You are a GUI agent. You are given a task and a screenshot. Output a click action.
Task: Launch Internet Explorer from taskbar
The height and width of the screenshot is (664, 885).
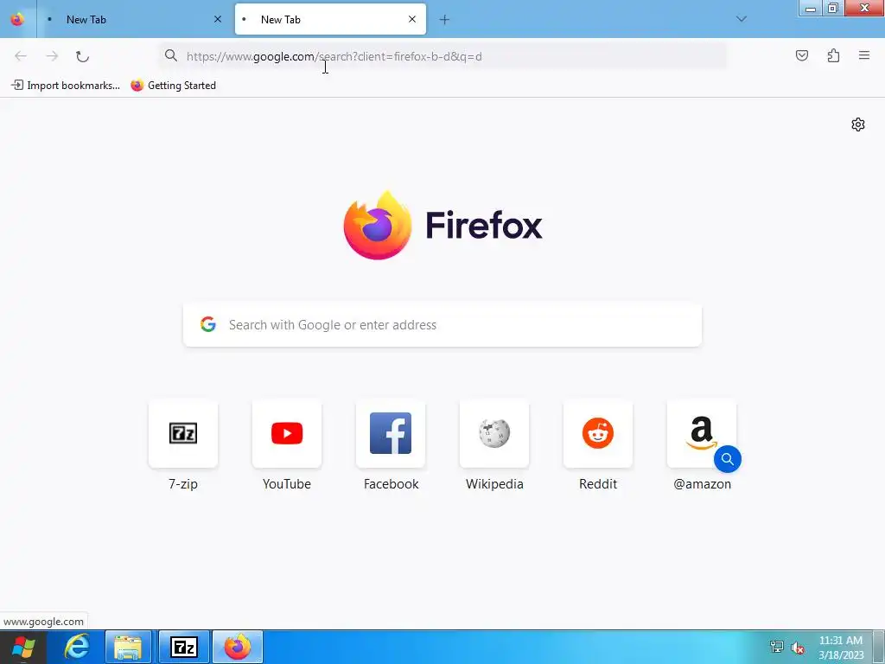click(76, 647)
